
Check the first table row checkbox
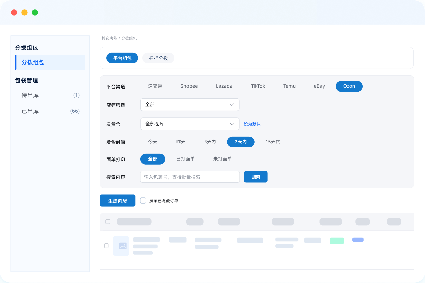[106, 246]
